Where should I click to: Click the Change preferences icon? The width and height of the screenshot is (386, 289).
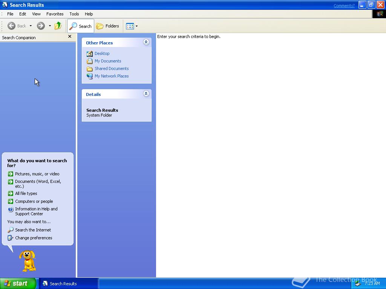click(x=10, y=238)
